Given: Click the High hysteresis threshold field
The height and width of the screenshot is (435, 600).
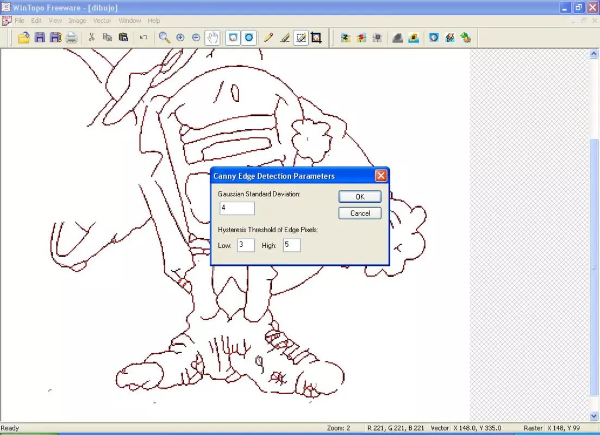Looking at the screenshot, I should pos(292,245).
